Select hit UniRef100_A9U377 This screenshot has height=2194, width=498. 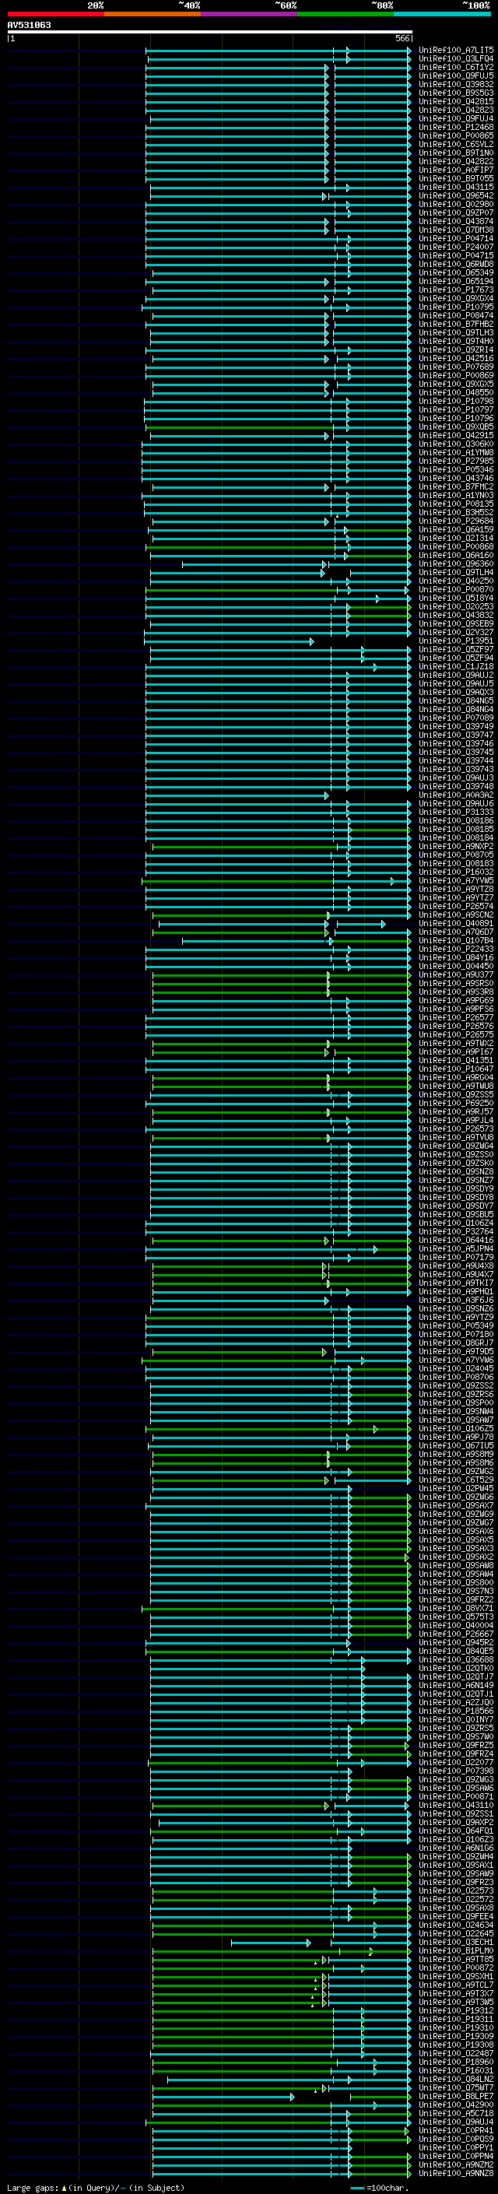(456, 974)
